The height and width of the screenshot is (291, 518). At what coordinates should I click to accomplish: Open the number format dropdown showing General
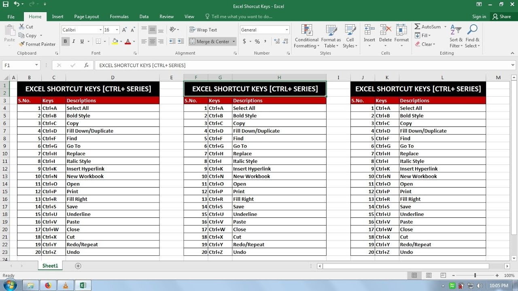tap(287, 30)
